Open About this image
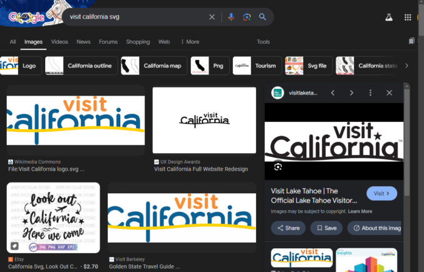 tap(375, 228)
